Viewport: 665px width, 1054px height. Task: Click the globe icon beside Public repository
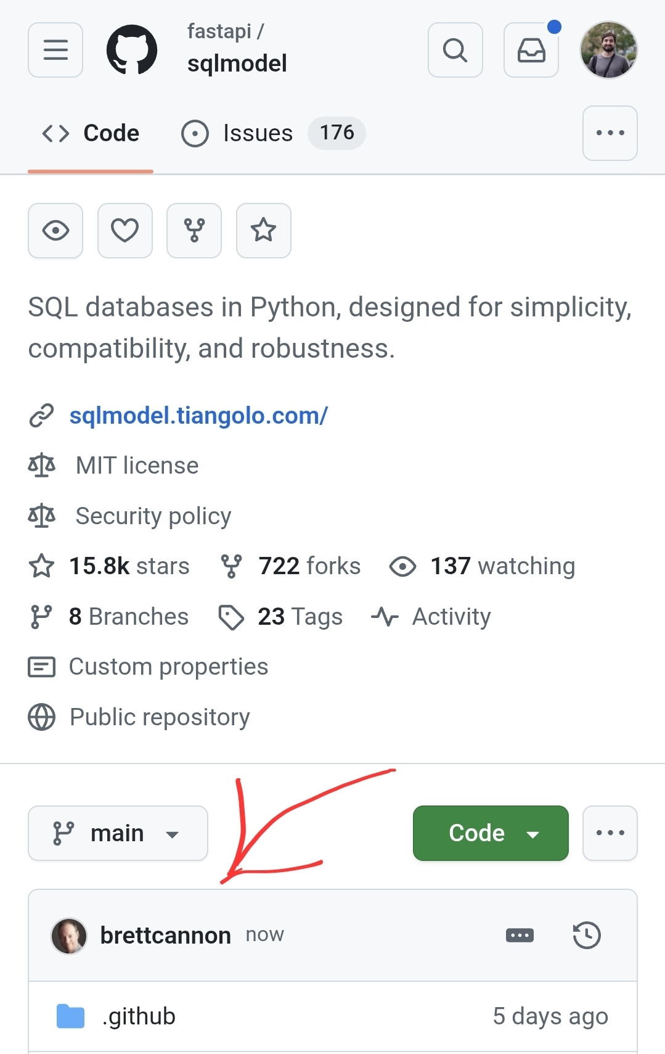click(x=42, y=717)
